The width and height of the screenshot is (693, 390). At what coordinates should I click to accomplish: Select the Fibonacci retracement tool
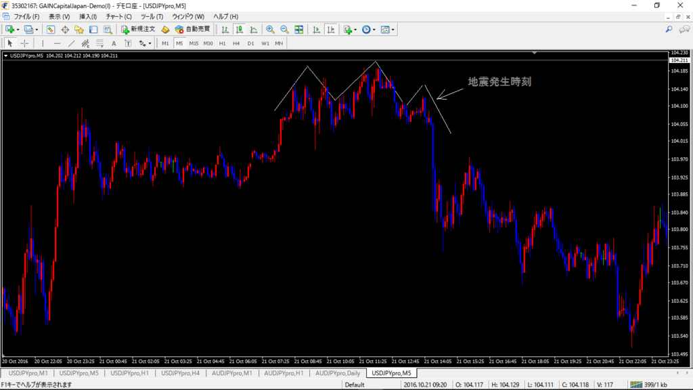(x=99, y=43)
